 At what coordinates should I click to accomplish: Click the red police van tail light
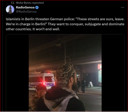point(44,84)
